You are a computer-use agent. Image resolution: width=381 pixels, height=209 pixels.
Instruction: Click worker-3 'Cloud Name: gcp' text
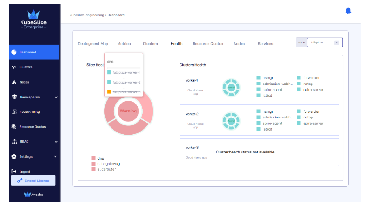[196, 158]
